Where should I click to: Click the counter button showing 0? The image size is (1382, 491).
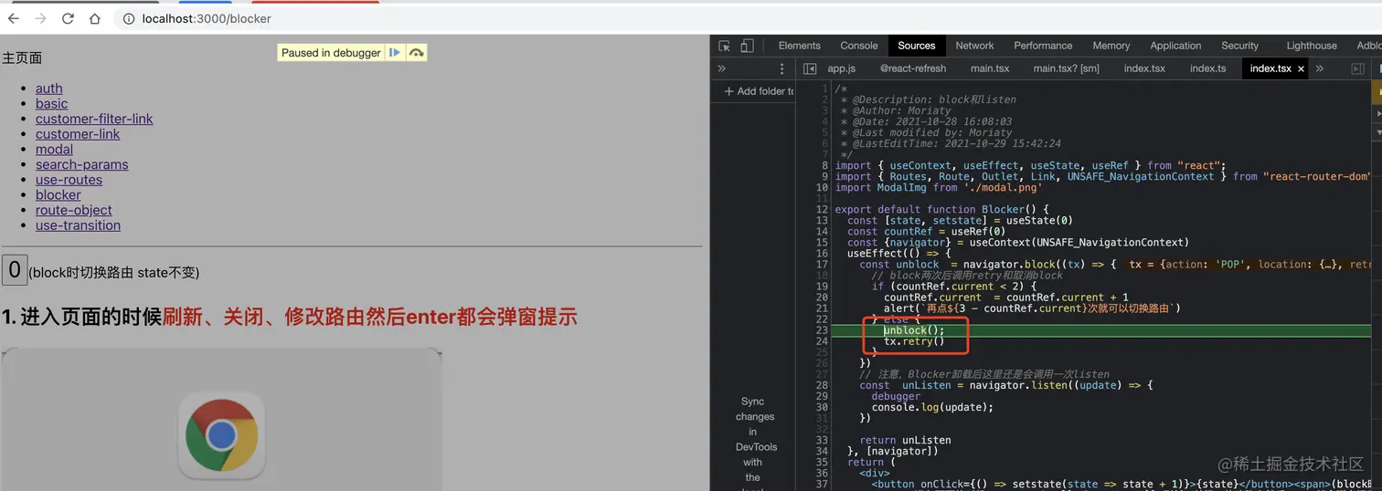pos(15,270)
